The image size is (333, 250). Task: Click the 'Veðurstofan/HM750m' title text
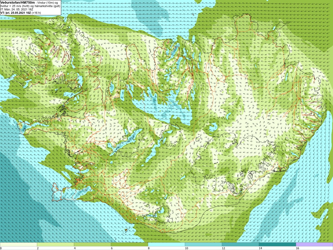(18, 2)
